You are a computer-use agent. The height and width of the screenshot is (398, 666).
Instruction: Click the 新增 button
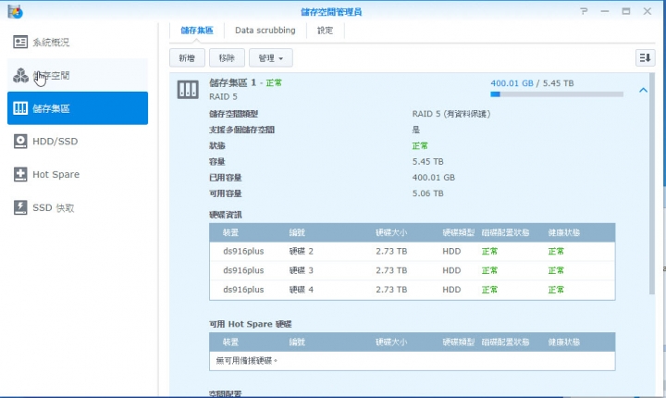(x=187, y=57)
